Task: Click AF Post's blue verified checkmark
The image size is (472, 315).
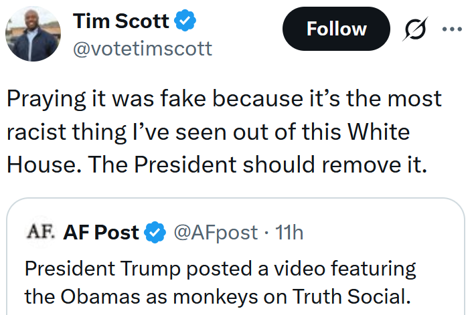Action: [155, 232]
